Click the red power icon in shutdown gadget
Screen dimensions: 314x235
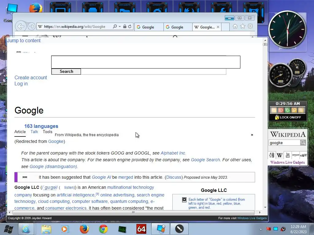(281, 110)
